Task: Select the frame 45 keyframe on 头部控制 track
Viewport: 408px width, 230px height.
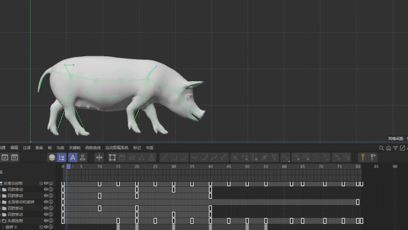Action: point(229,221)
